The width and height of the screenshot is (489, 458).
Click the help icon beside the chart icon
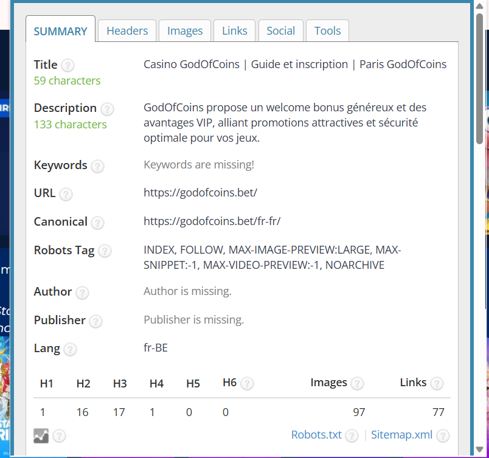(59, 436)
